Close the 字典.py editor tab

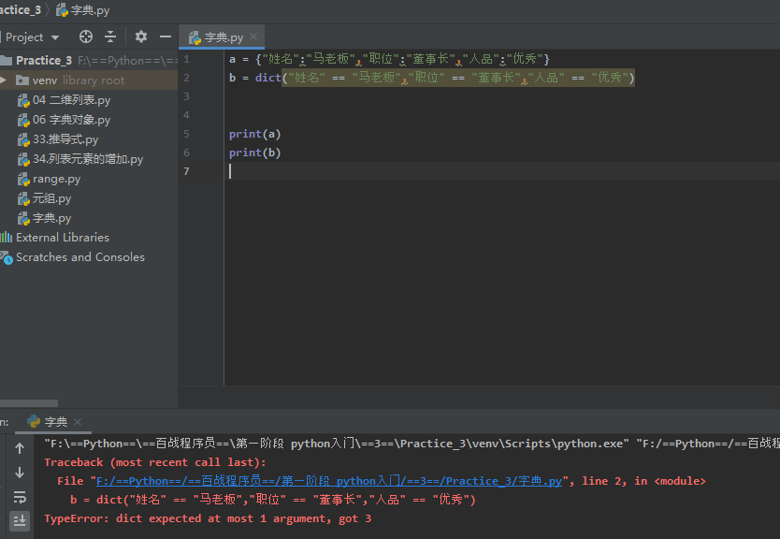tap(253, 36)
